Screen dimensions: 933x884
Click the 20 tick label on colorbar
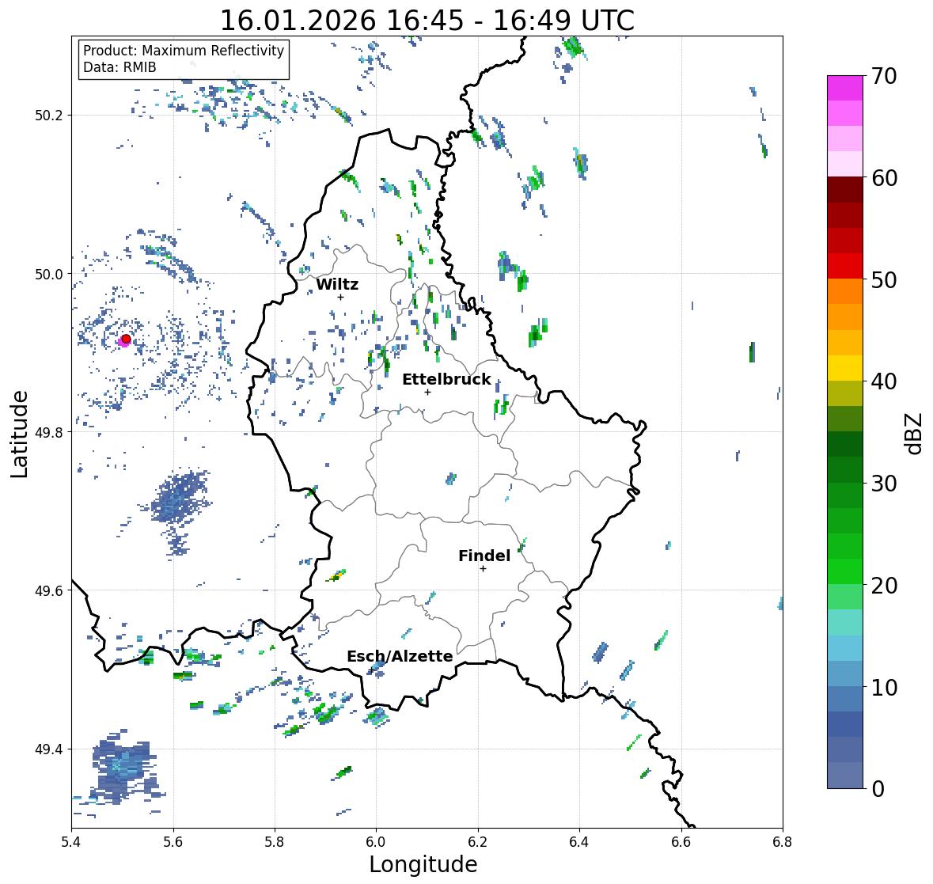[x=884, y=586]
